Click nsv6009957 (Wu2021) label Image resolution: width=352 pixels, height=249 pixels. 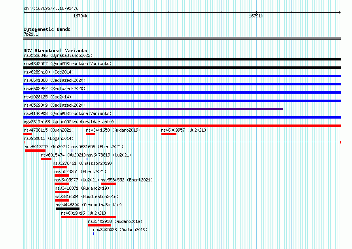(x=184, y=130)
